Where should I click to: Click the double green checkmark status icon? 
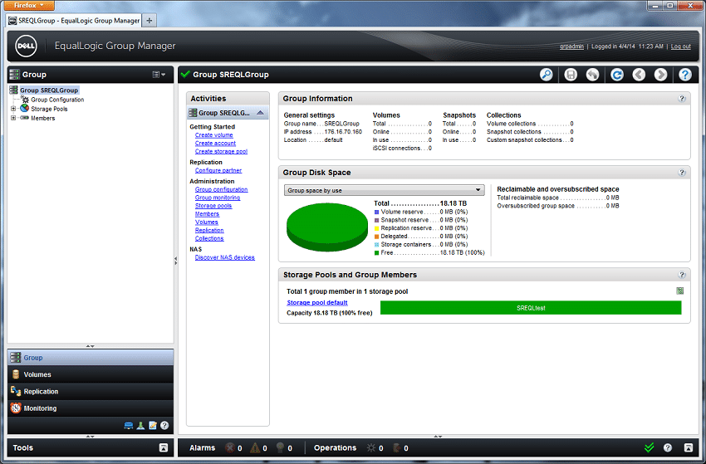[649, 447]
